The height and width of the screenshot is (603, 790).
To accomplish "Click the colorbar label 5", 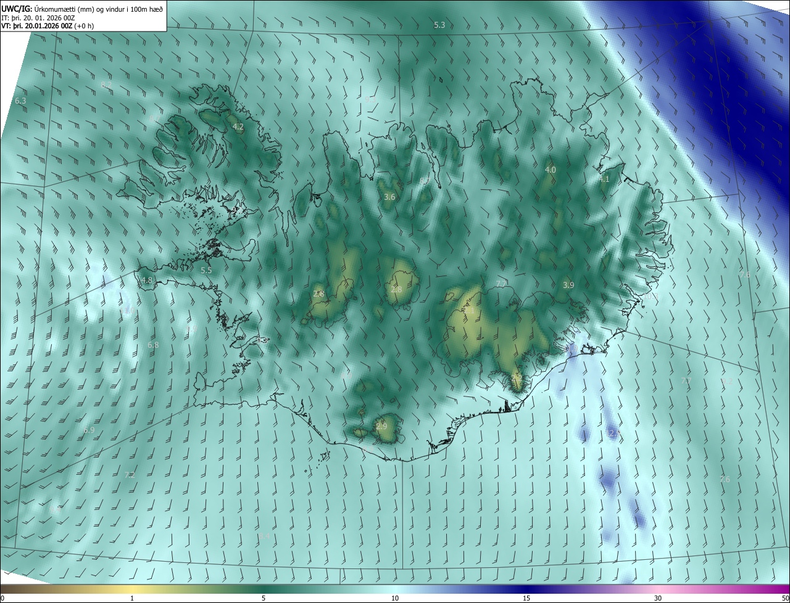I will tap(264, 598).
